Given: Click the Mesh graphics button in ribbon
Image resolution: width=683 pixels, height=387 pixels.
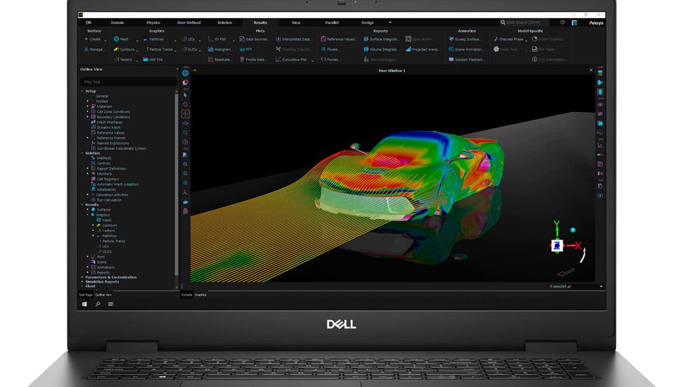Looking at the screenshot, I should pos(121,39).
